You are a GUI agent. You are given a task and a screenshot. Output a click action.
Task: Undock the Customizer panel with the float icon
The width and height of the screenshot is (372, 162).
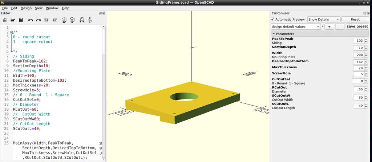click(x=365, y=13)
